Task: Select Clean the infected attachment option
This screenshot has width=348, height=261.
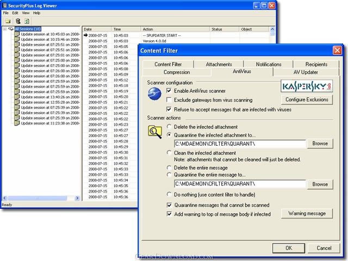Action: (x=169, y=153)
